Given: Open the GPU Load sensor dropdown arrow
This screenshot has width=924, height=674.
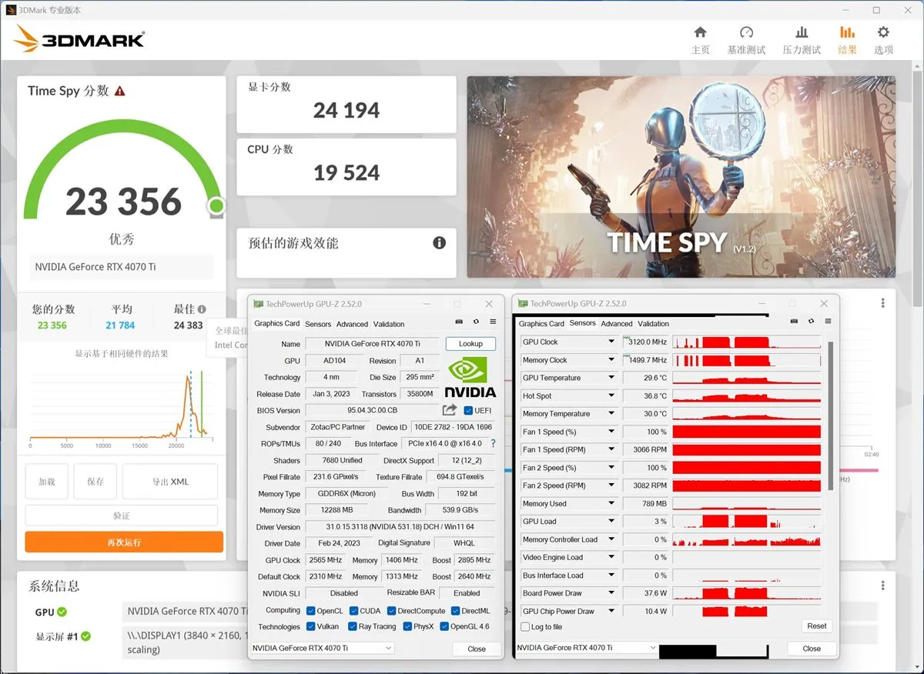Looking at the screenshot, I should 611,522.
